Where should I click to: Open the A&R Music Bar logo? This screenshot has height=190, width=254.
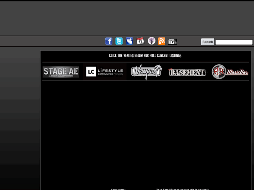[x=230, y=71]
